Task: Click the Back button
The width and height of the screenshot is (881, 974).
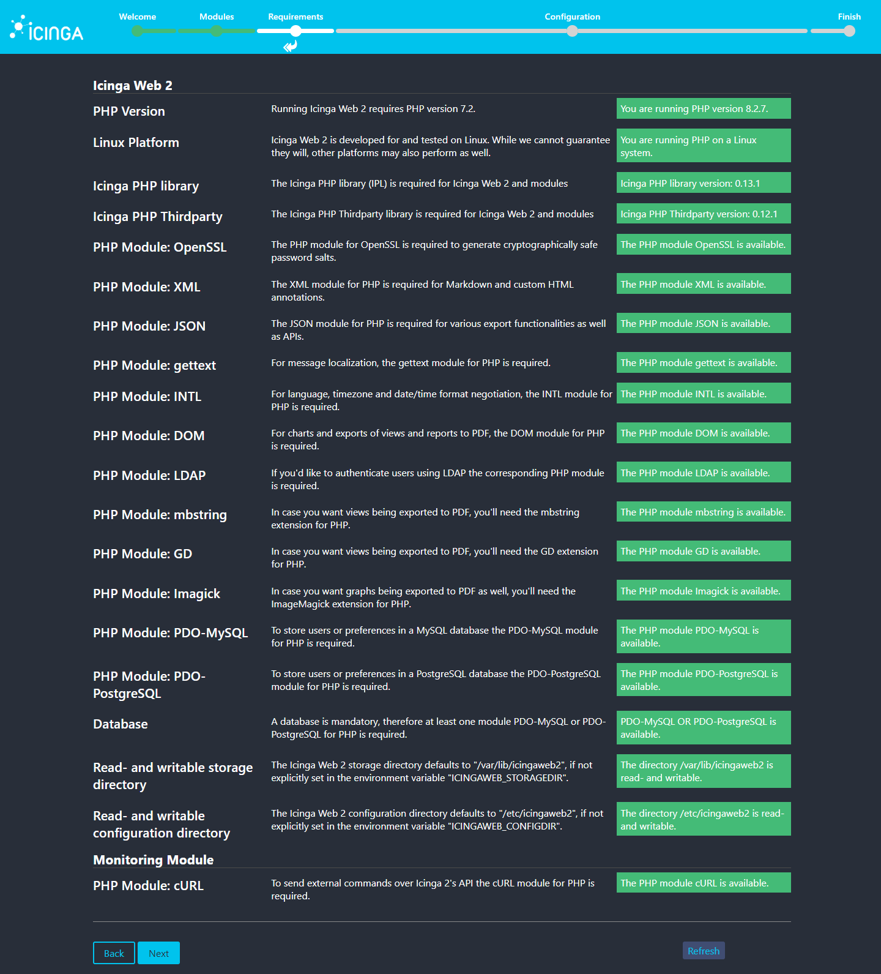Action: pos(114,953)
